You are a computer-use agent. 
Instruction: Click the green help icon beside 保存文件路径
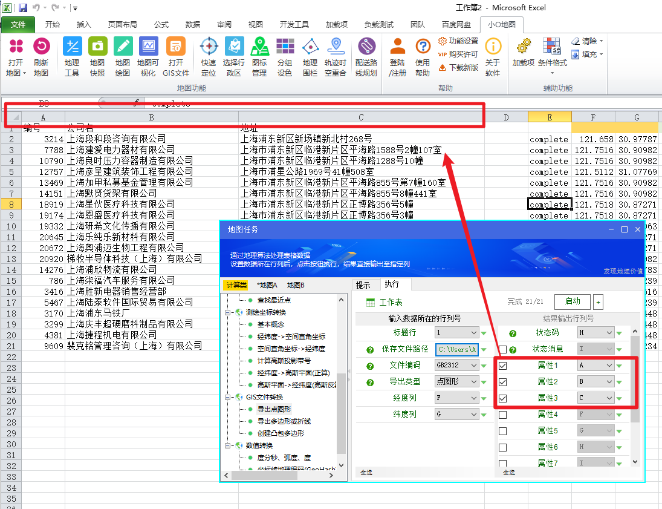(x=370, y=350)
